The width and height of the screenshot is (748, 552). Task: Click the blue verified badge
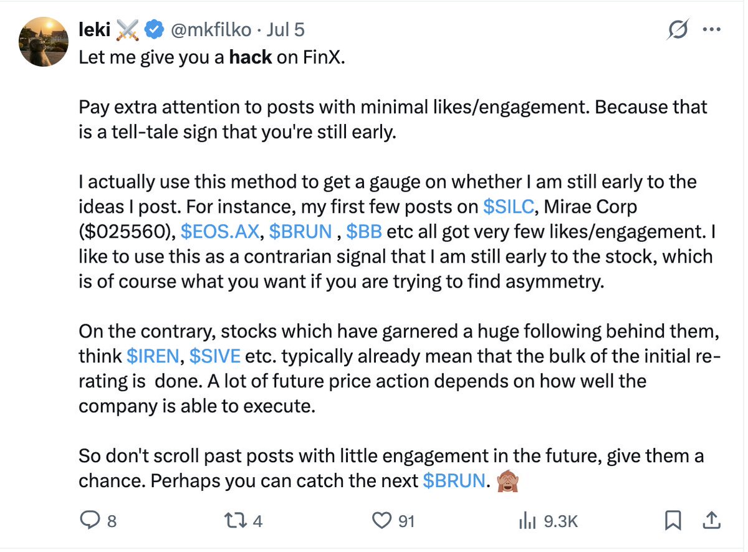tap(155, 29)
